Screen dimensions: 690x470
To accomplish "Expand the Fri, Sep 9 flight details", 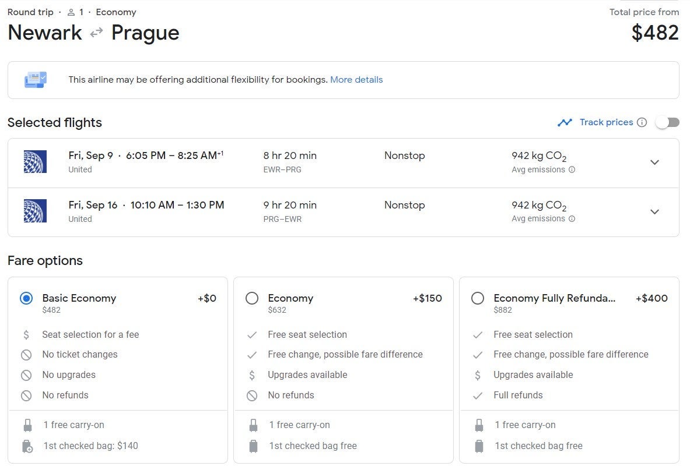I will point(654,162).
